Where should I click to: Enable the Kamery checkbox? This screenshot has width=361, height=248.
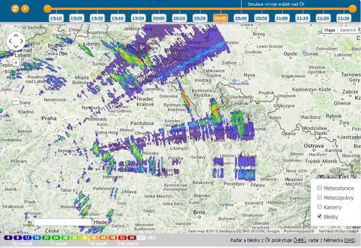coord(319,207)
